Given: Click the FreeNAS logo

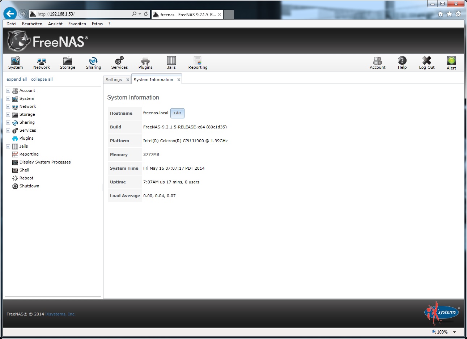Looking at the screenshot, I should 48,41.
